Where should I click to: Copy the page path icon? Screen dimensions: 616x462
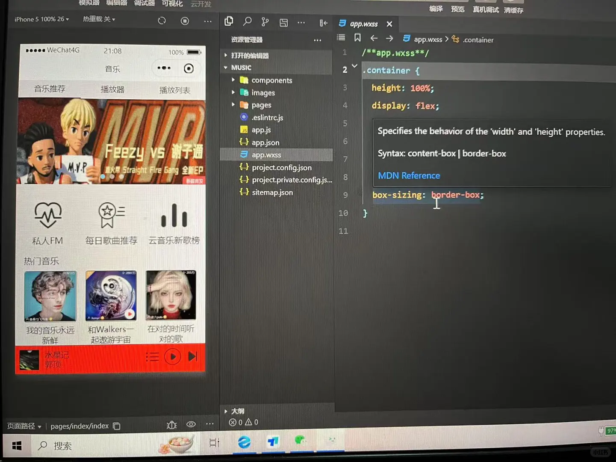(117, 426)
